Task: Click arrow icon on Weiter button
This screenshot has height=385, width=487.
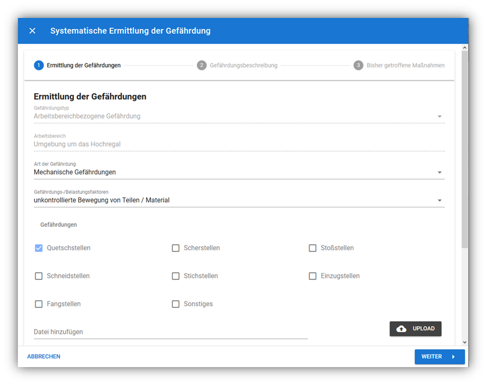Action: [453, 357]
